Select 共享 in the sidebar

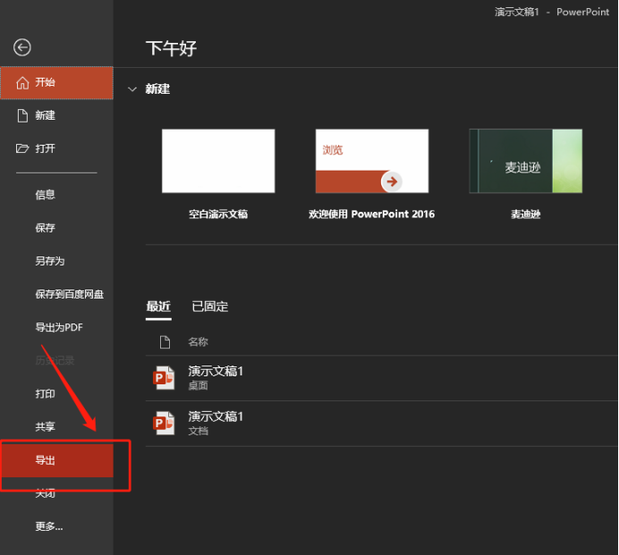pyautogui.click(x=45, y=427)
